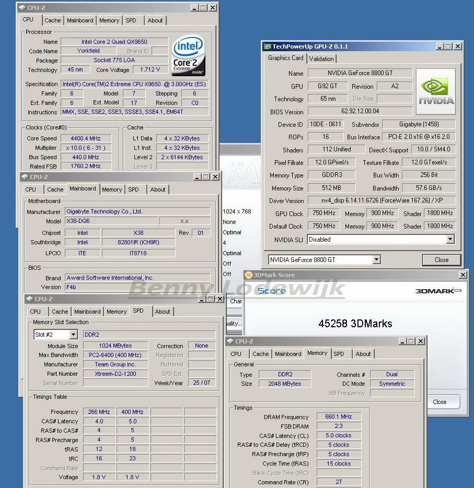Click the GPU-Z title bar icon
This screenshot has width=474, height=488.
point(268,46)
